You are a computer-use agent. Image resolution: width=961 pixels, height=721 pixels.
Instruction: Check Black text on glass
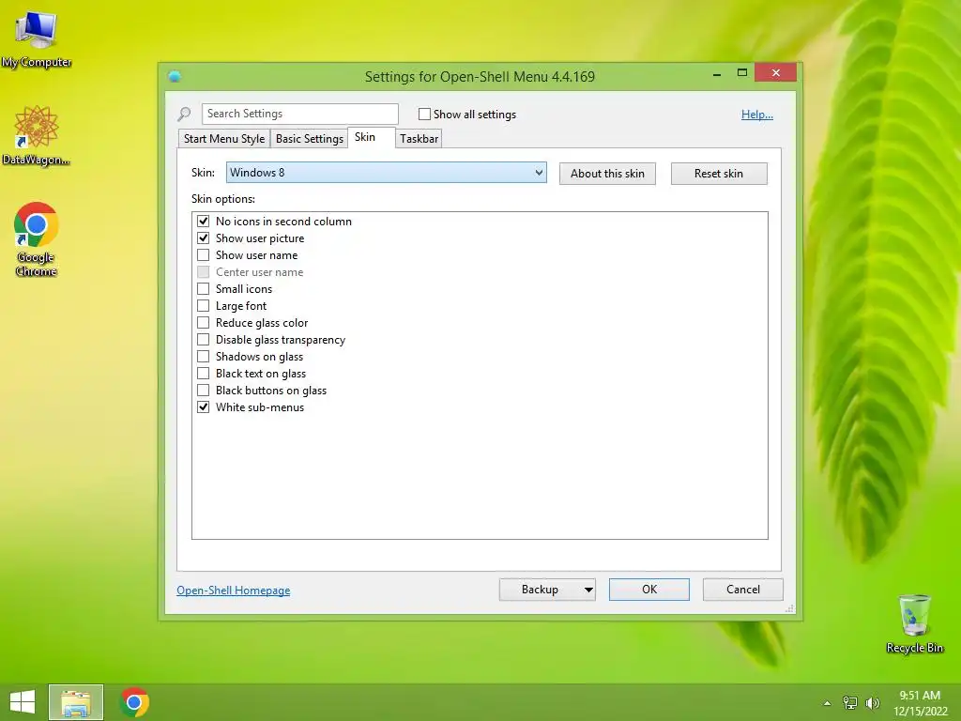[203, 374]
